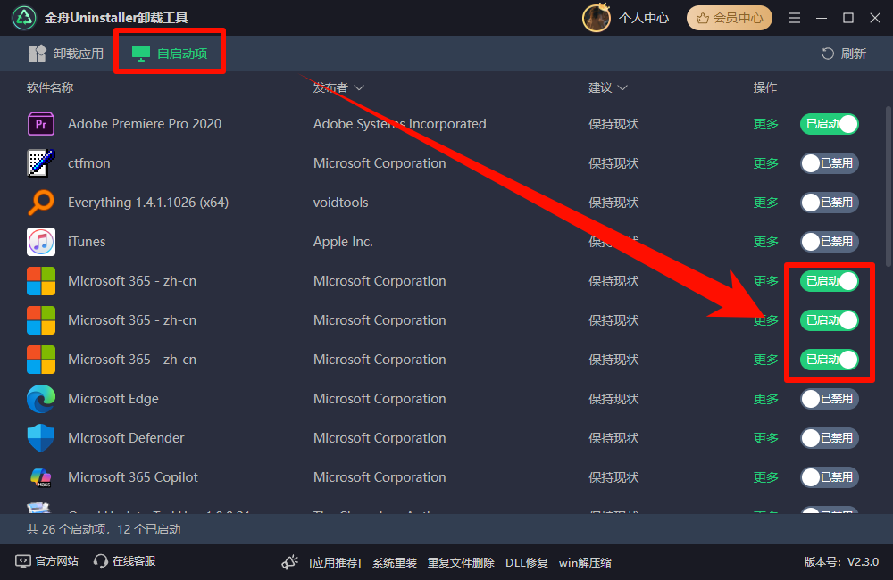Turn on the iTunes startup toggle

pos(829,241)
